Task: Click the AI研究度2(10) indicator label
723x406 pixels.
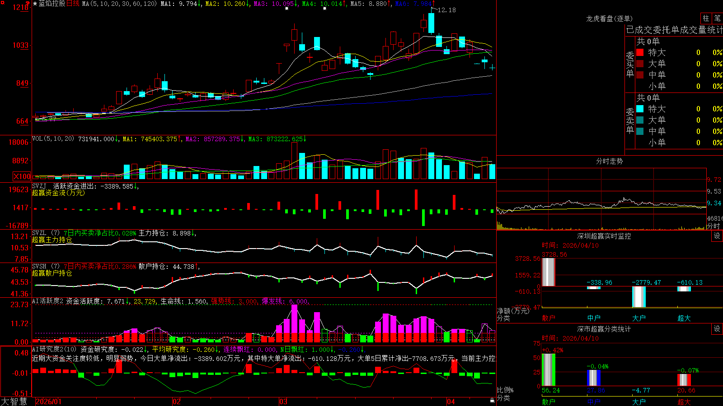Action: [x=55, y=349]
